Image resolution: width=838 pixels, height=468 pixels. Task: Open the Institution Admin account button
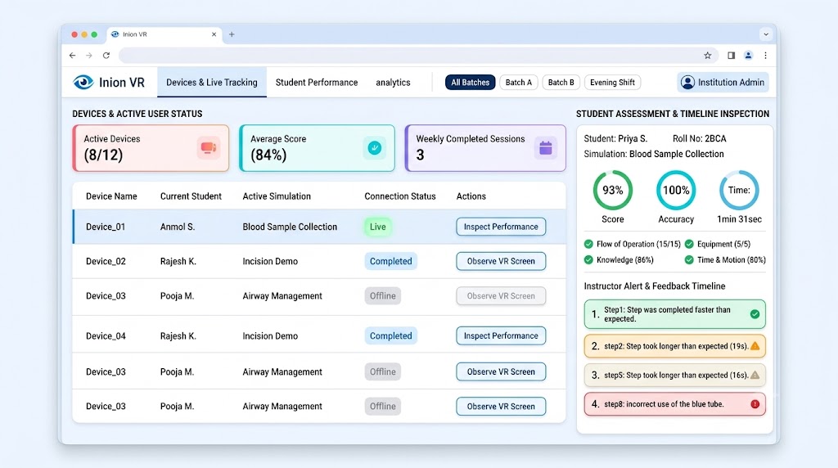[723, 83]
